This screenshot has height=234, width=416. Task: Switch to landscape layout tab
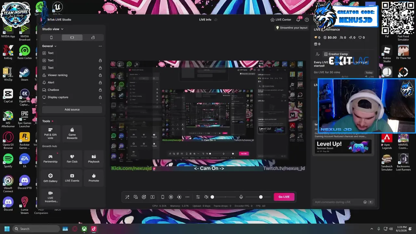tap(72, 37)
